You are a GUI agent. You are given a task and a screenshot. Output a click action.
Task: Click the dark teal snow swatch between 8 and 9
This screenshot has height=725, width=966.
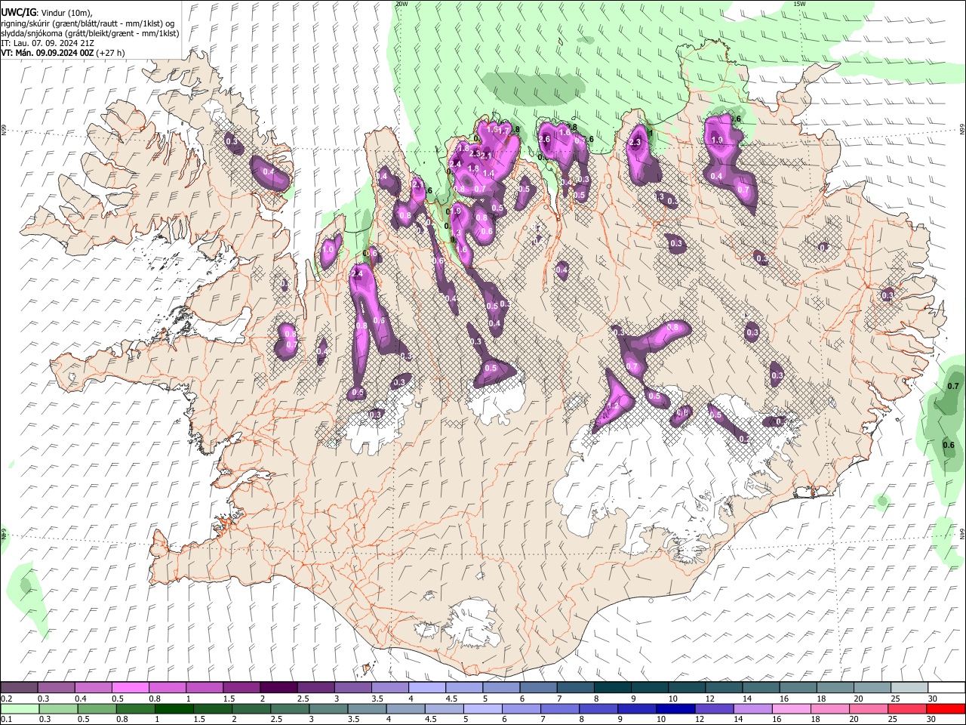pos(611,688)
